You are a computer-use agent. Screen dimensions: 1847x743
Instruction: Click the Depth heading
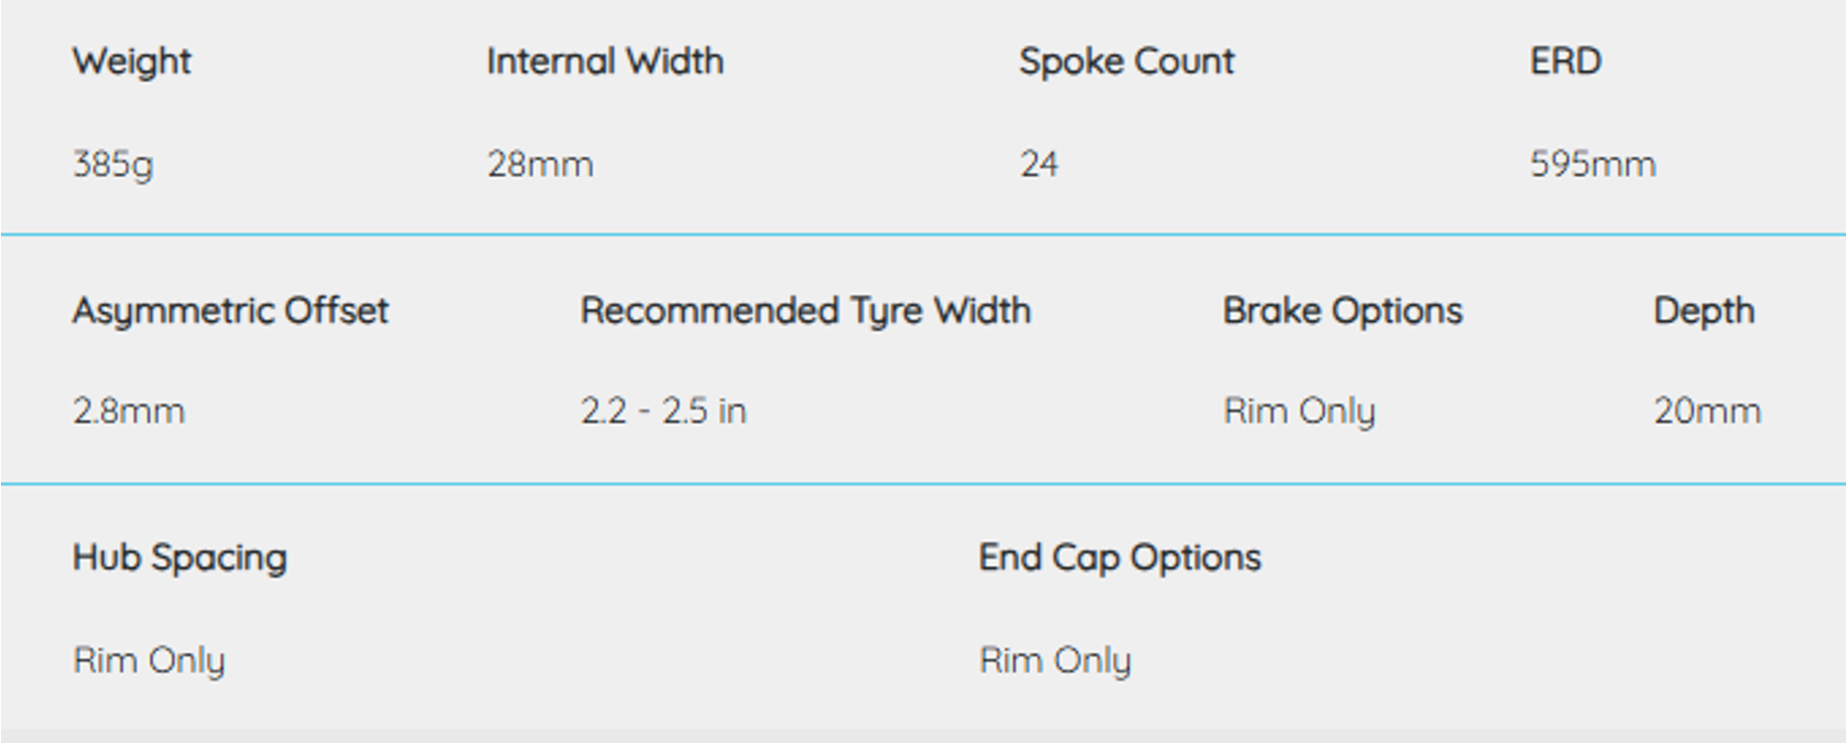1704,311
